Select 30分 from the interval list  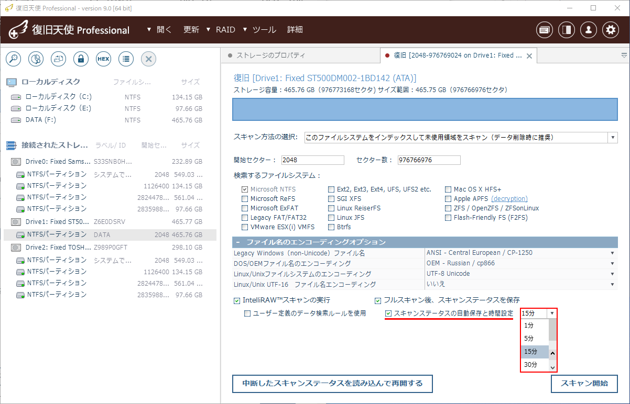point(535,365)
